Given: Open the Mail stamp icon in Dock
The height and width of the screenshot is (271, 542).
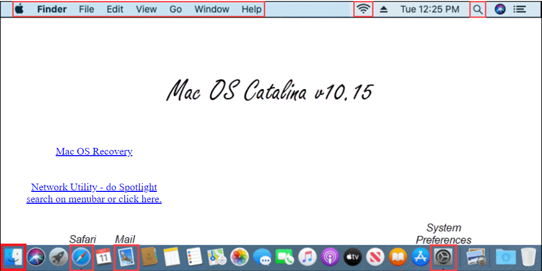Looking at the screenshot, I should coord(126,258).
